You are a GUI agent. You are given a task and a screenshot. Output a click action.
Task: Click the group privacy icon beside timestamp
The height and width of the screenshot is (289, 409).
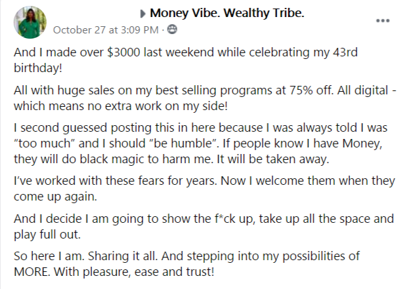click(x=172, y=29)
